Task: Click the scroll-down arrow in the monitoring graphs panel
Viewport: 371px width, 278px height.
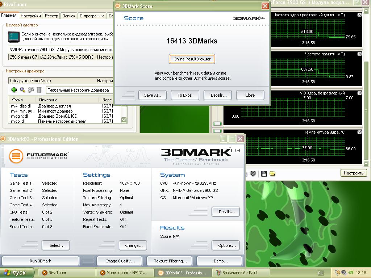Action: [x=366, y=163]
